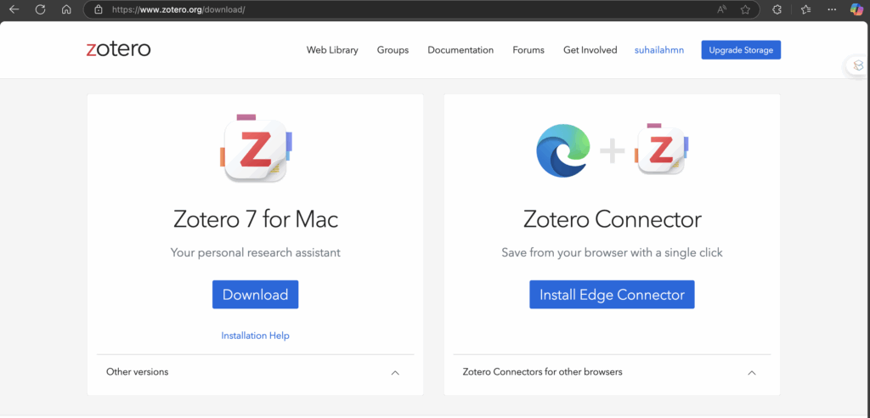Bookmark this page with star icon
The height and width of the screenshot is (418, 870).
(745, 10)
